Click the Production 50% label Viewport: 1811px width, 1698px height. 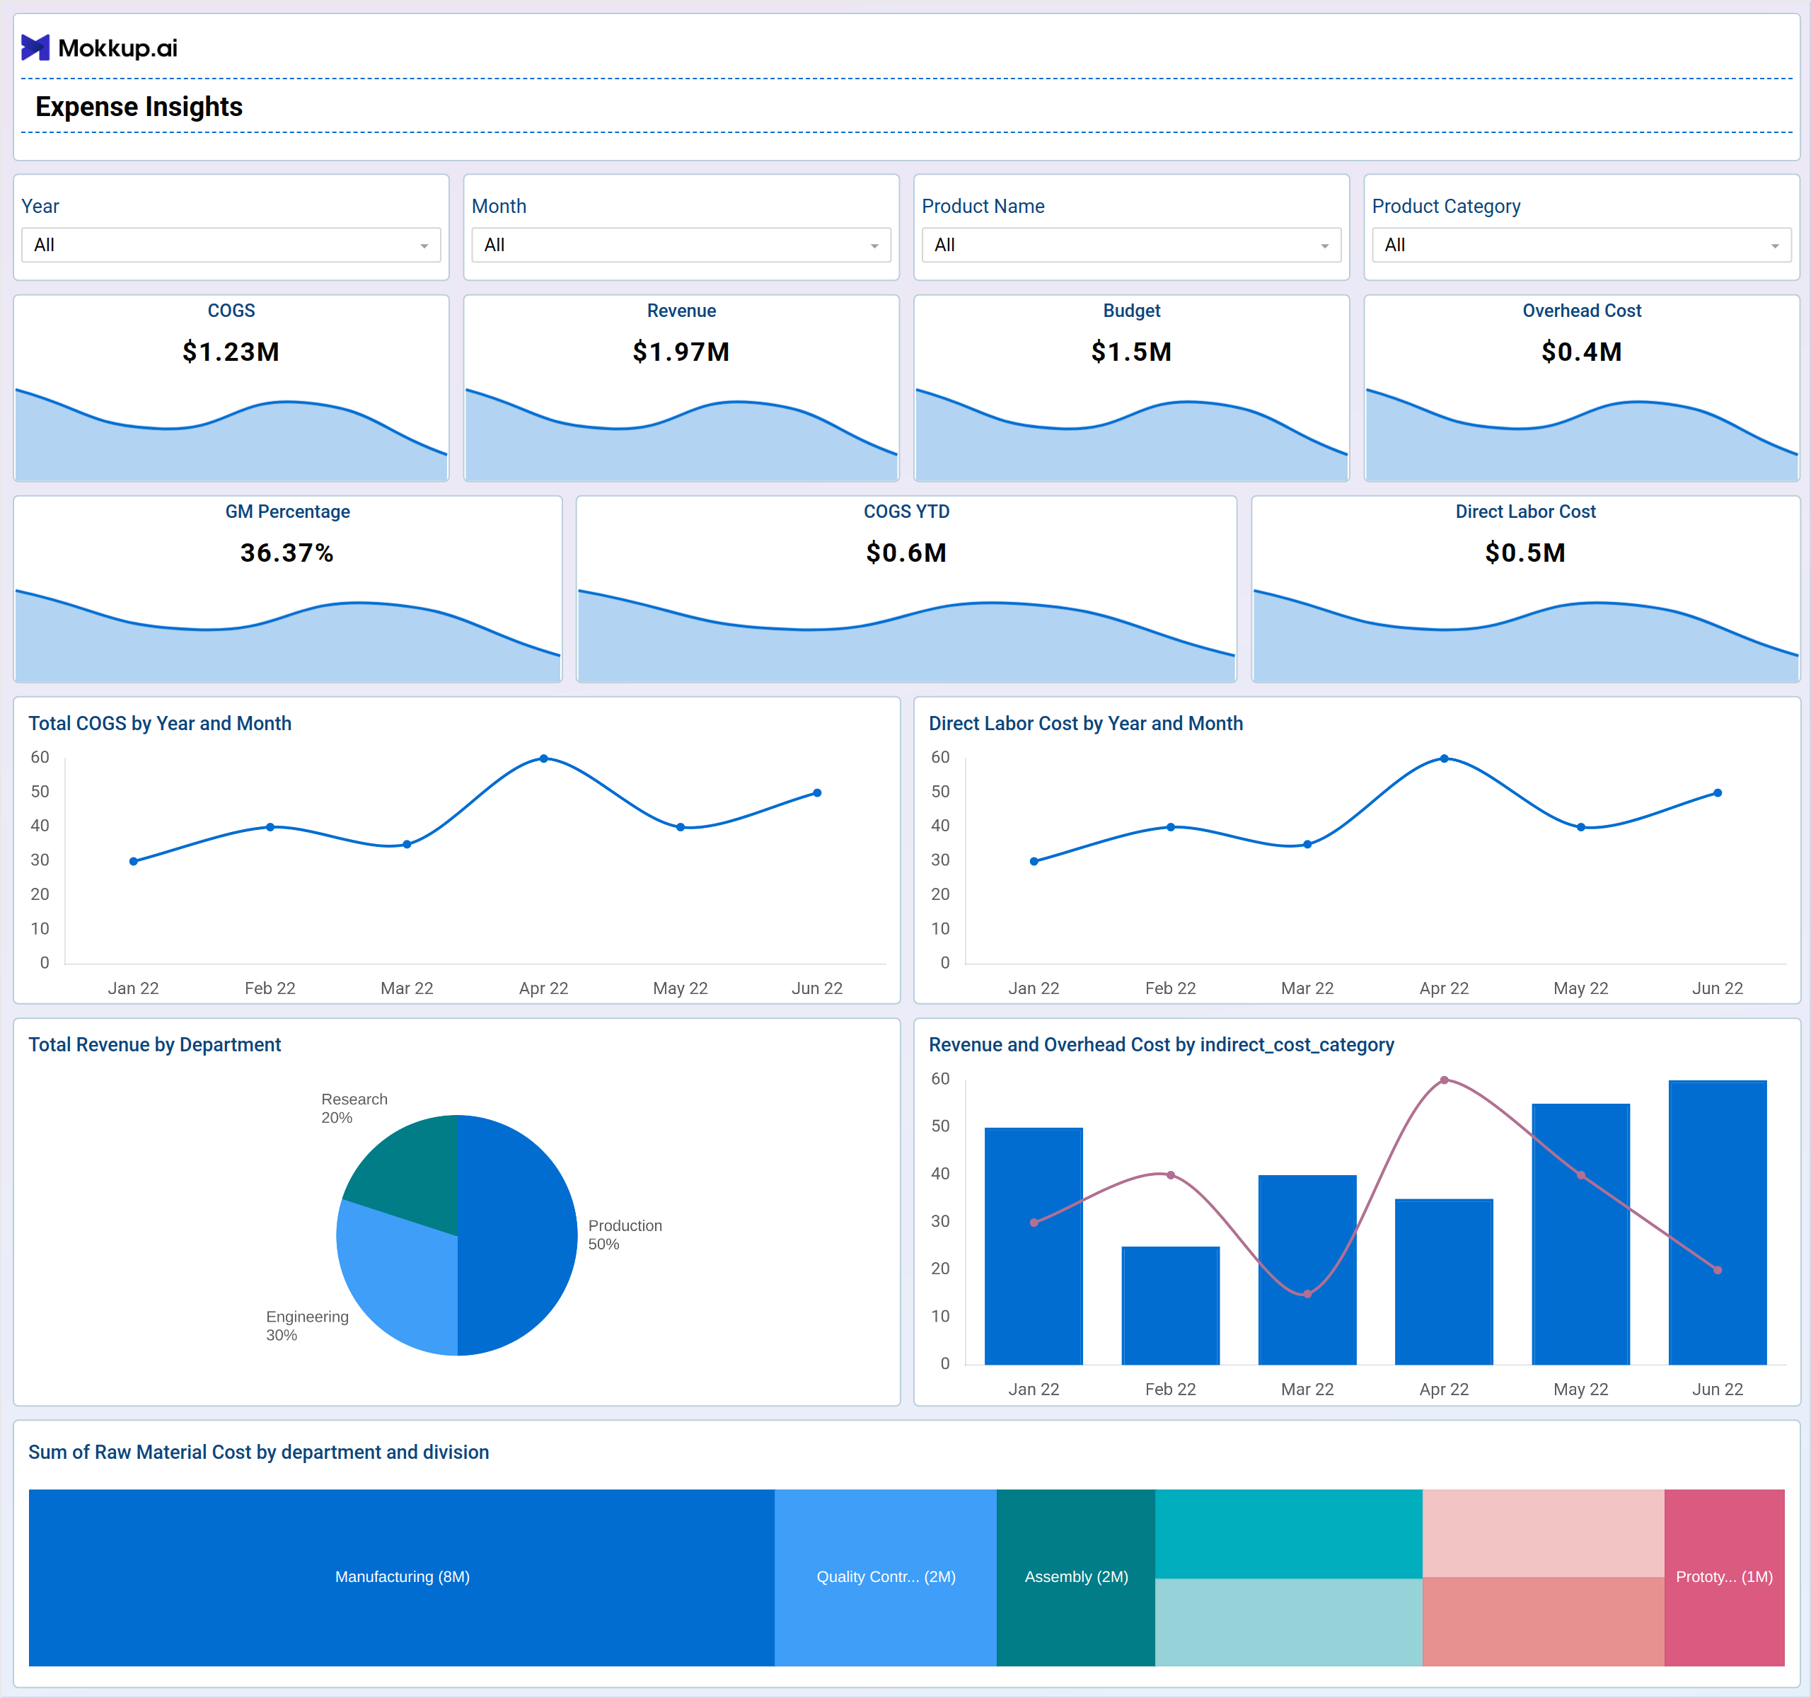coord(625,1235)
